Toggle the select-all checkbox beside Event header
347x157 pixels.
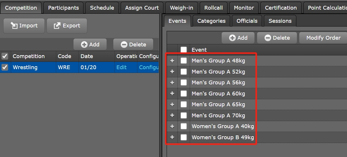184,50
